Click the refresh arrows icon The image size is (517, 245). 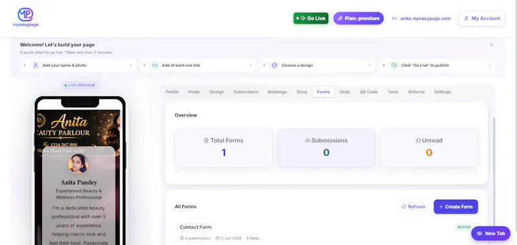[x=404, y=207]
